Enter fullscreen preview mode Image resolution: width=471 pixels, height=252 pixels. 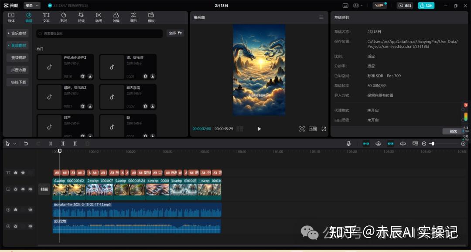click(324, 129)
